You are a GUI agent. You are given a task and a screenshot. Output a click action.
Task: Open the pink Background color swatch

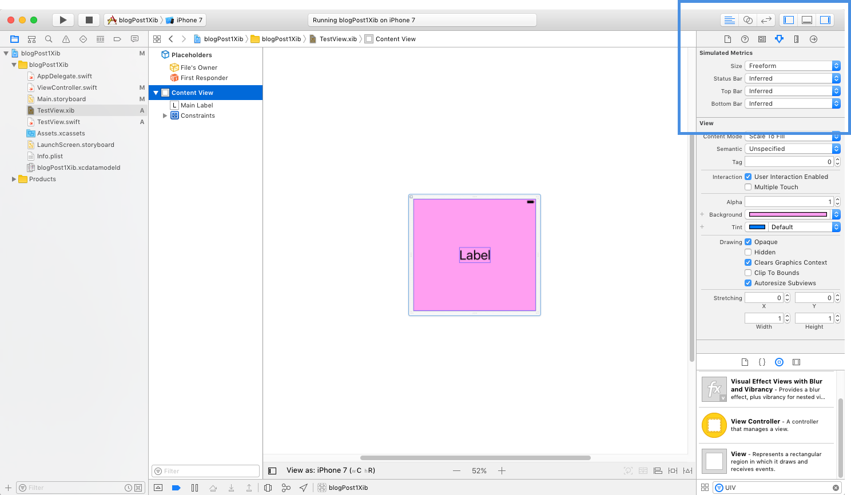pyautogui.click(x=788, y=214)
